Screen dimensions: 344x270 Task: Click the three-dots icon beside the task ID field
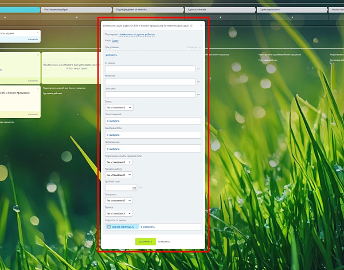tap(198, 69)
